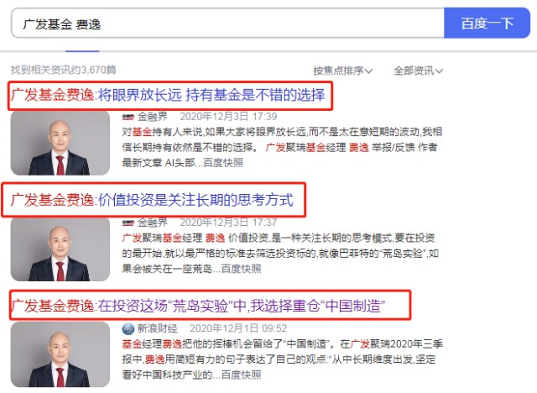Open the third result's portrait thumbnail
Image resolution: width=537 pixels, height=393 pixels.
(60, 354)
